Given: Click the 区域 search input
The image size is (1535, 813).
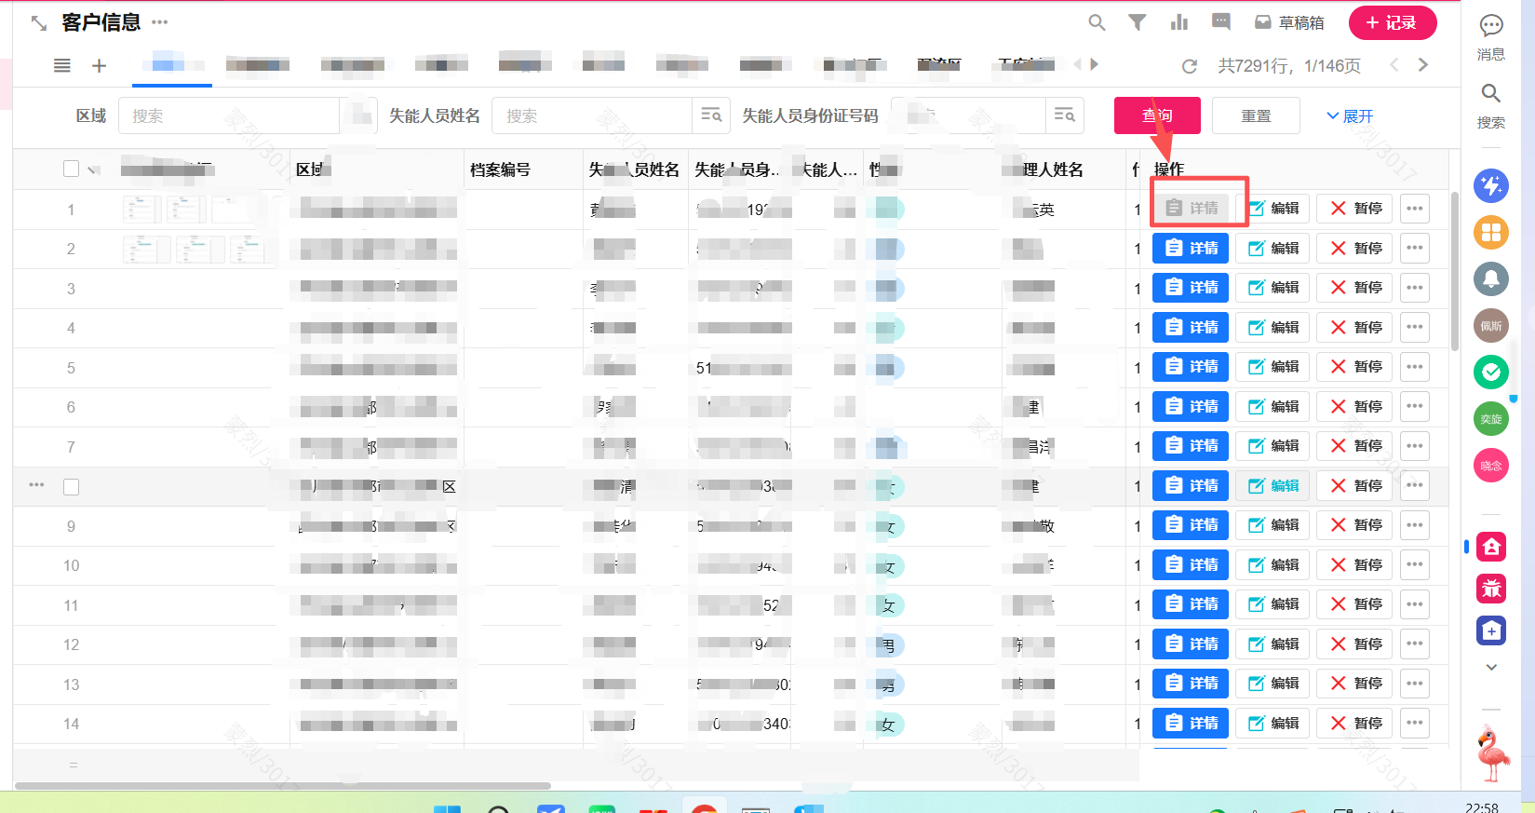Looking at the screenshot, I should 229,115.
